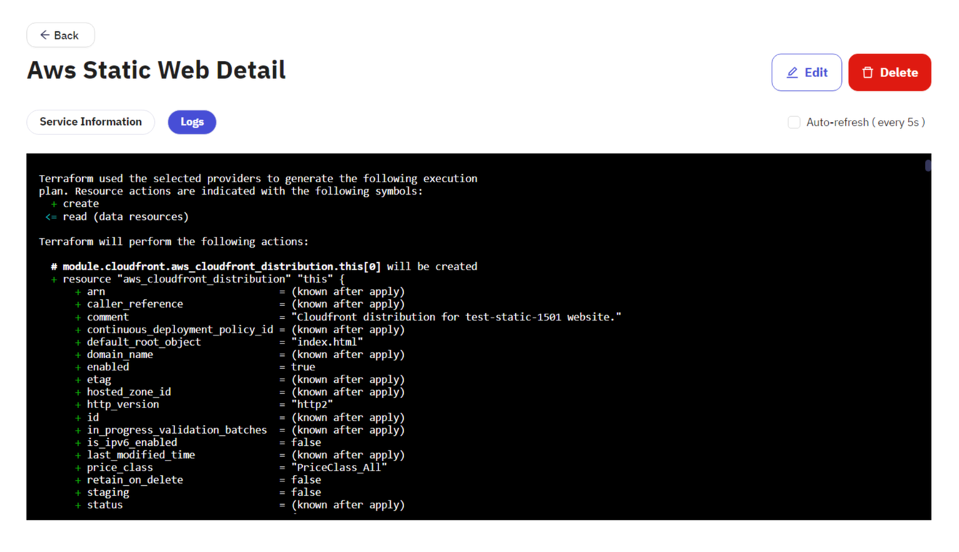Viewport: 959px width, 552px height.
Task: Click the 'comment' log row with test-static-1501
Action: point(348,317)
